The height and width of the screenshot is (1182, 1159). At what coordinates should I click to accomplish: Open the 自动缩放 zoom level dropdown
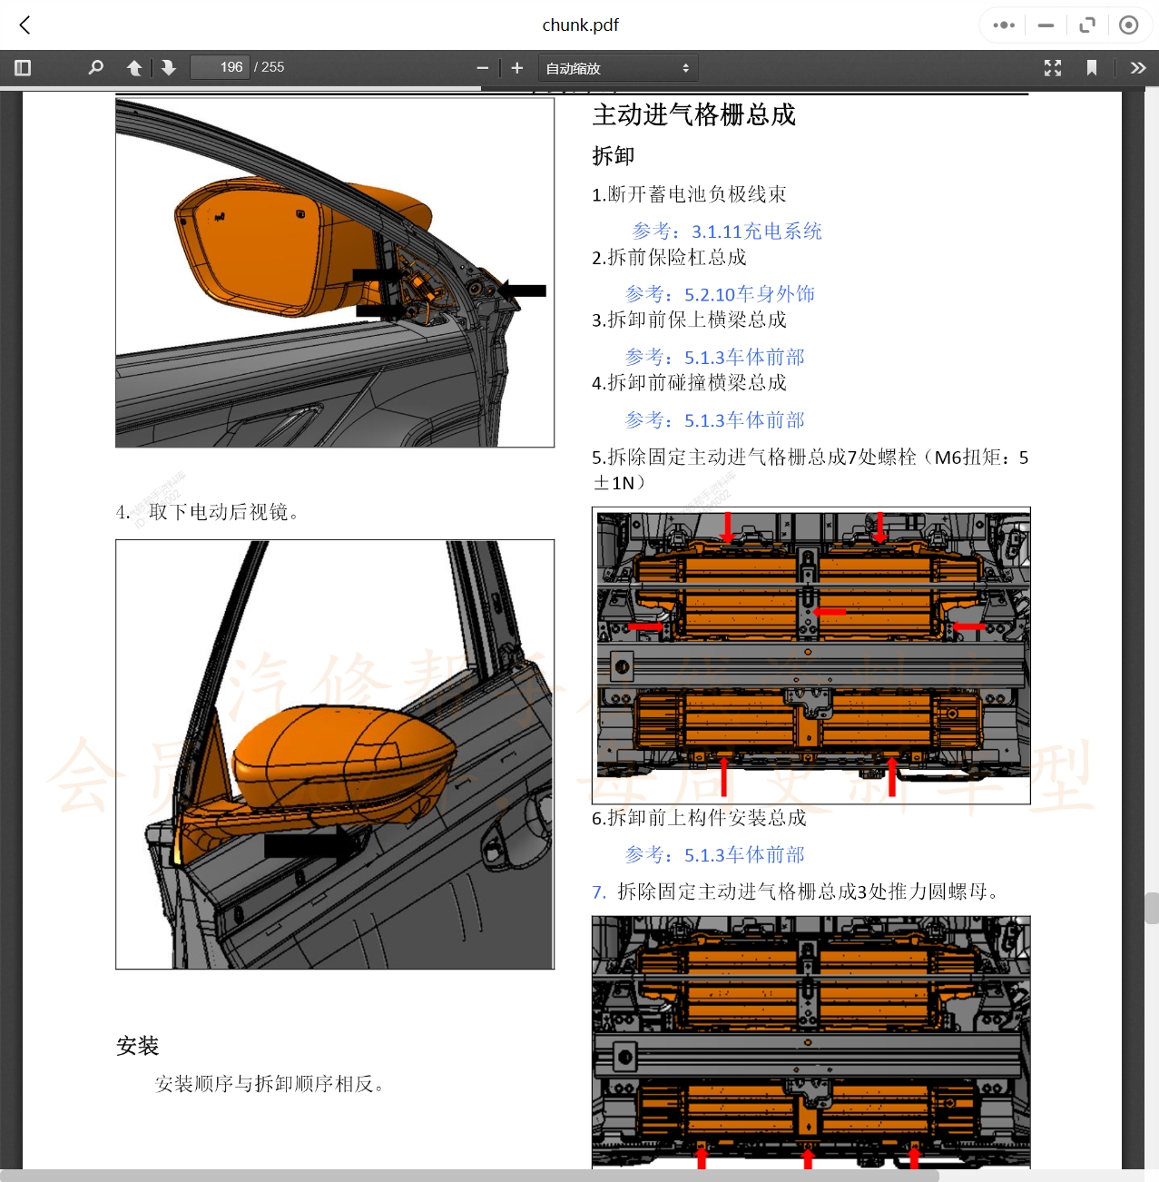[618, 67]
